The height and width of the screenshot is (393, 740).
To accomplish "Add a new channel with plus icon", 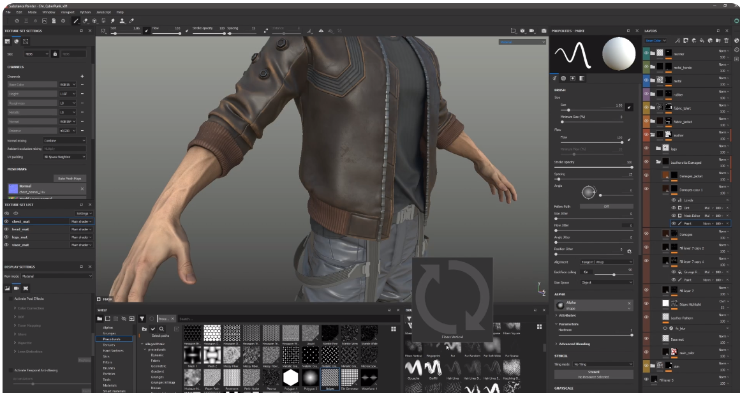I will point(82,76).
